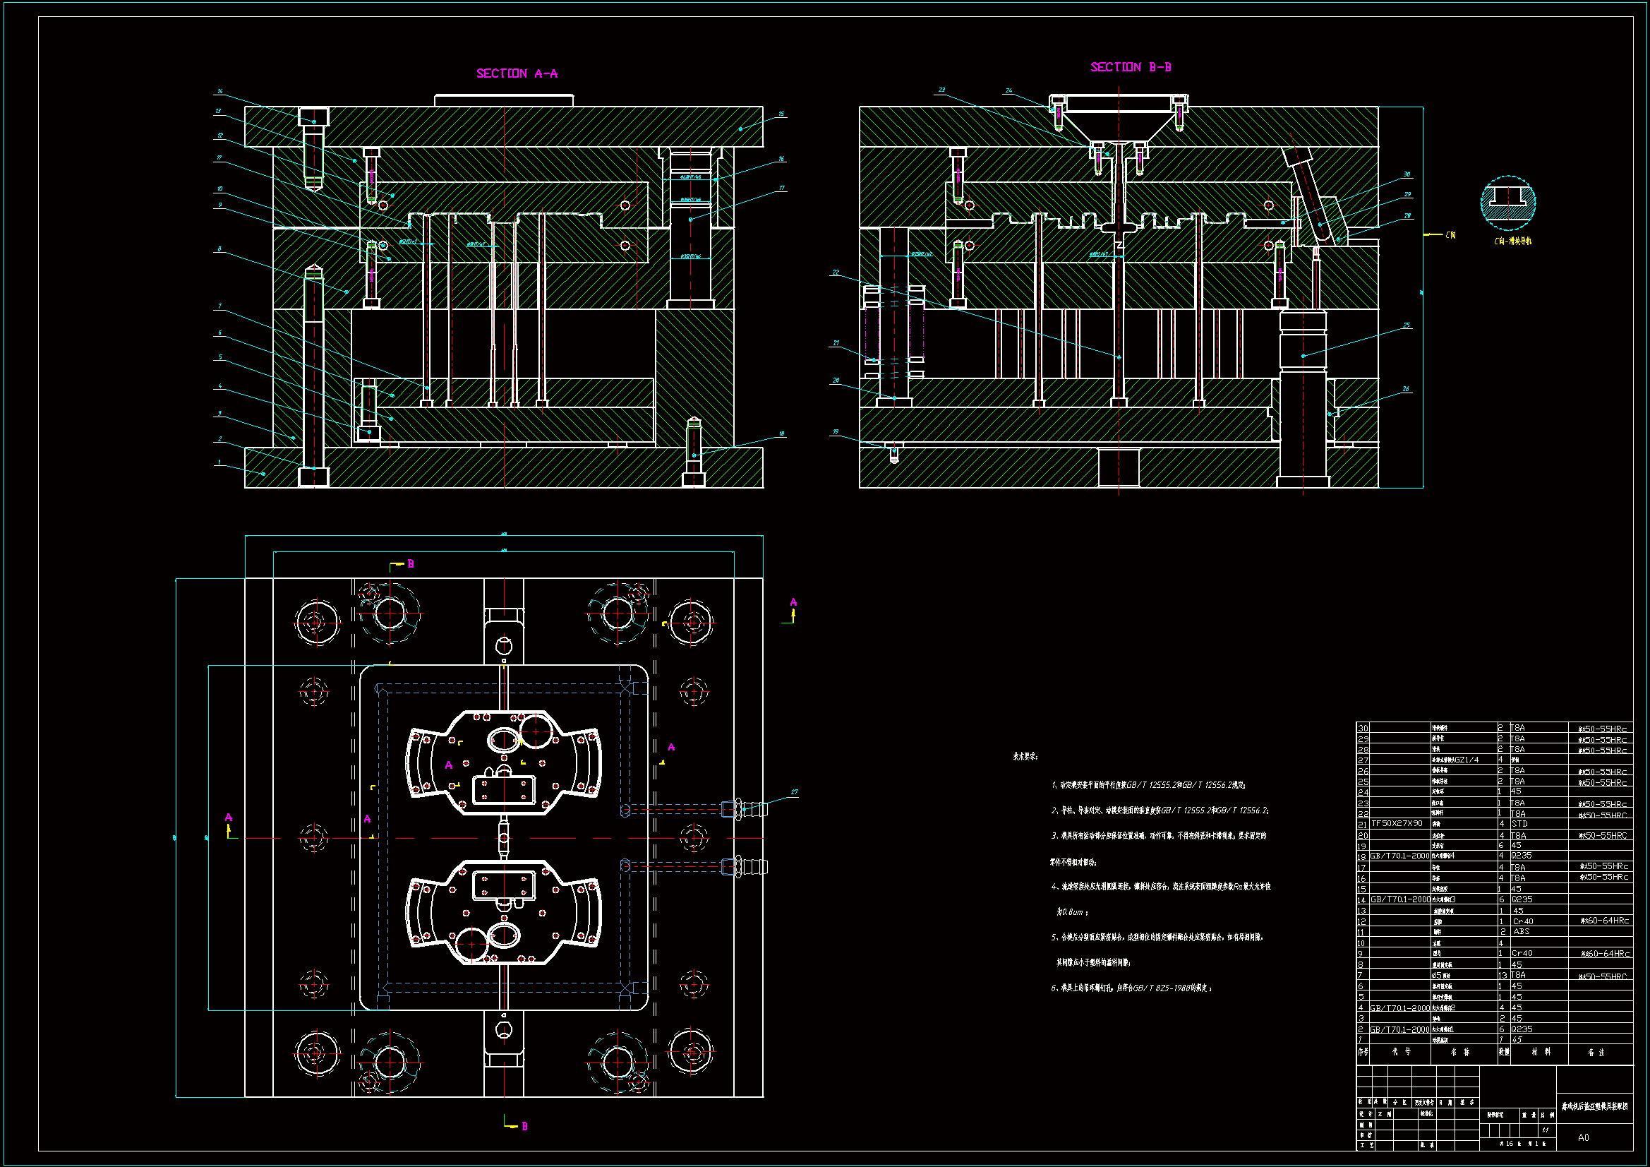Viewport: 1650px width, 1167px height.
Task: Click the yellow C-direction arrow label beside section B-B
Action: [x=1450, y=235]
